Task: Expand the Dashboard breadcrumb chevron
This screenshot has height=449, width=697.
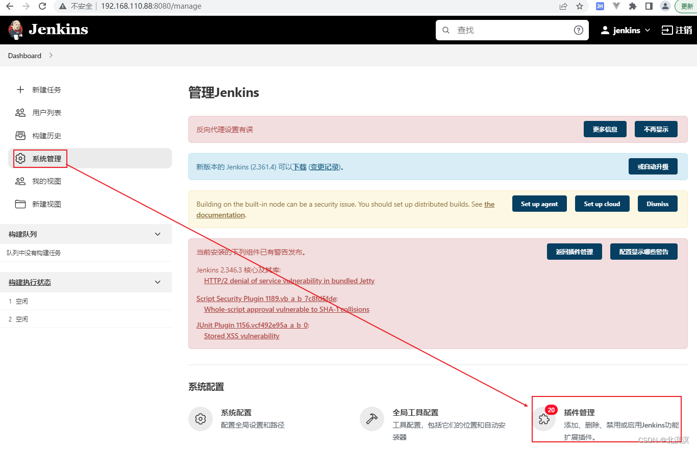Action: pyautogui.click(x=51, y=55)
